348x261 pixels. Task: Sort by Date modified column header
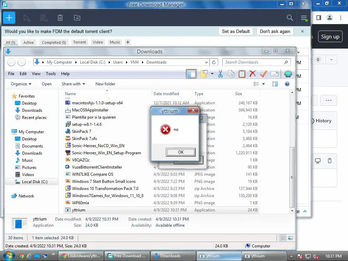(166, 94)
